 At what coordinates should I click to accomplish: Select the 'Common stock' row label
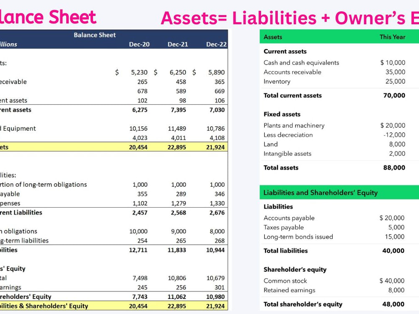pos(285,281)
